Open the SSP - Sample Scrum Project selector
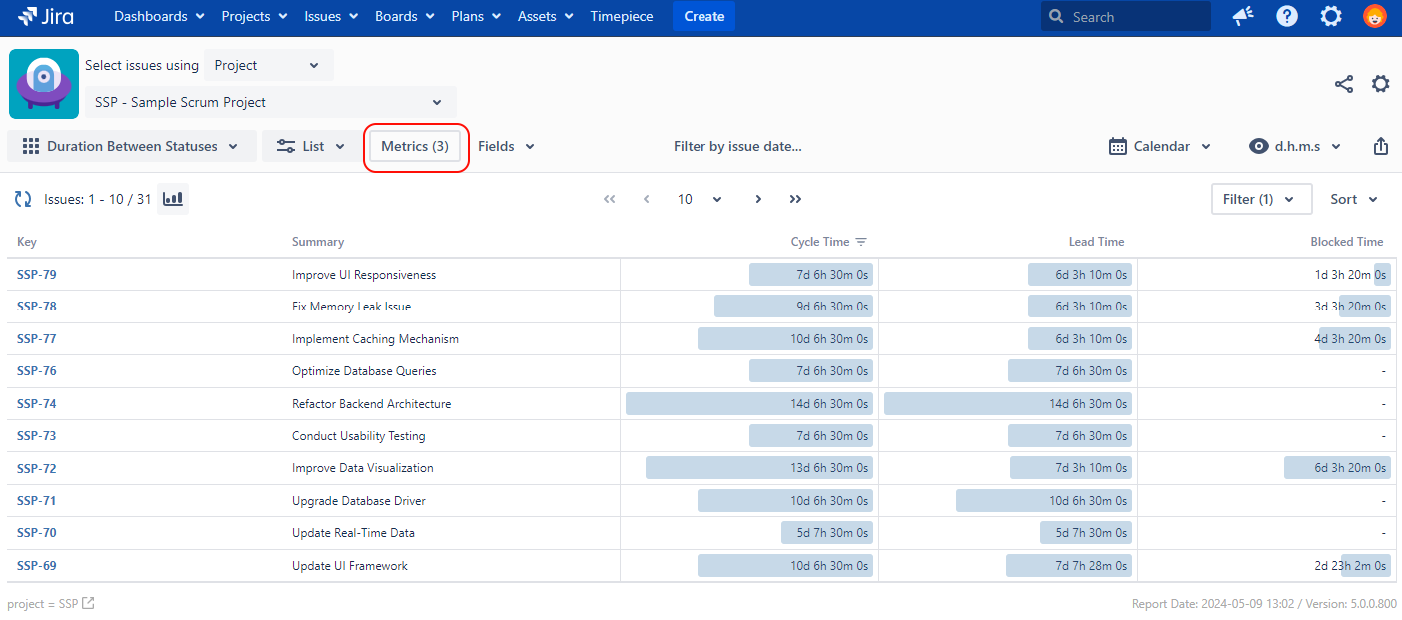Viewport: 1402px width, 620px height. click(x=270, y=102)
